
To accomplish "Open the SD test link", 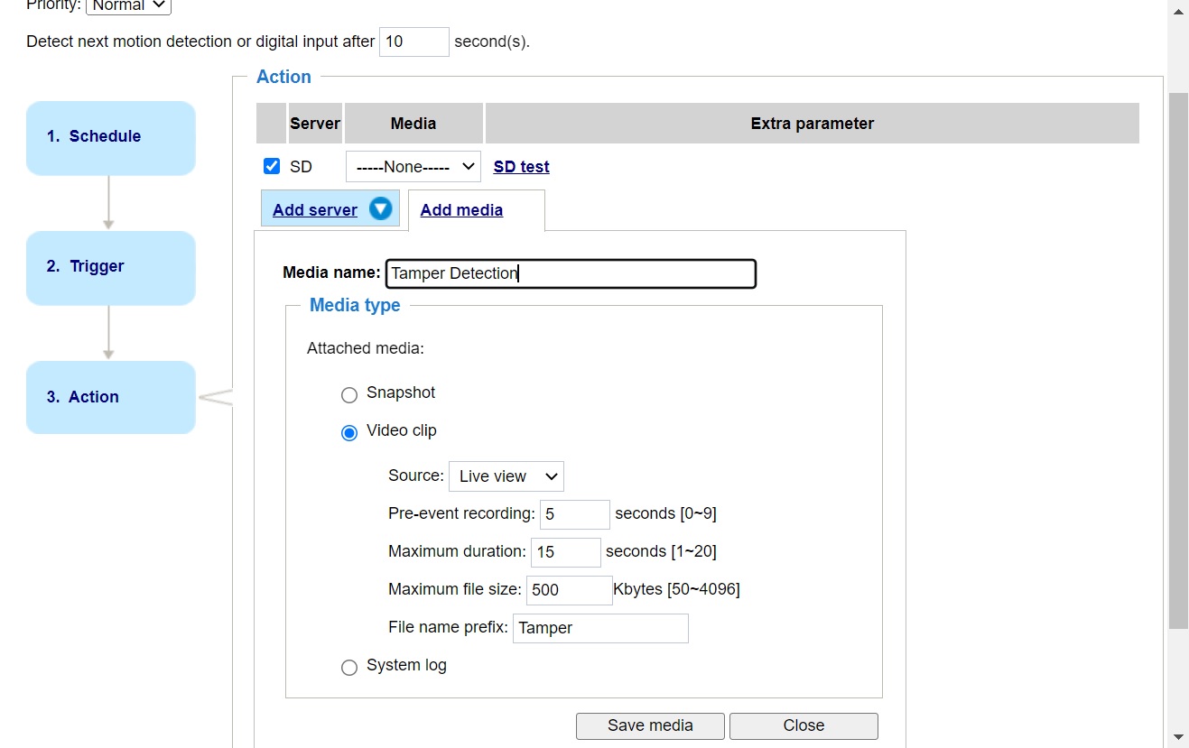I will tap(521, 166).
